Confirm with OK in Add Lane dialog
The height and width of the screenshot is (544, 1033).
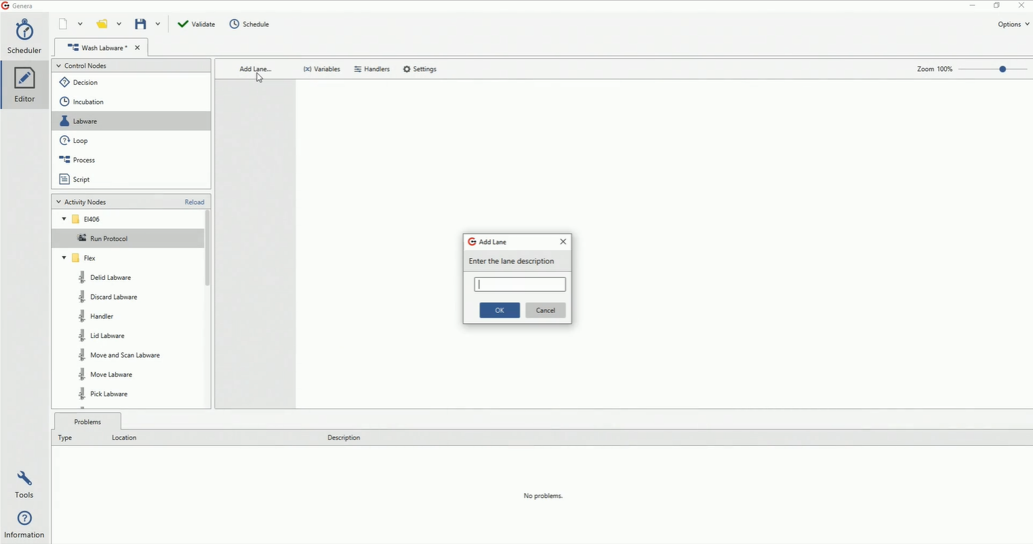click(x=499, y=310)
